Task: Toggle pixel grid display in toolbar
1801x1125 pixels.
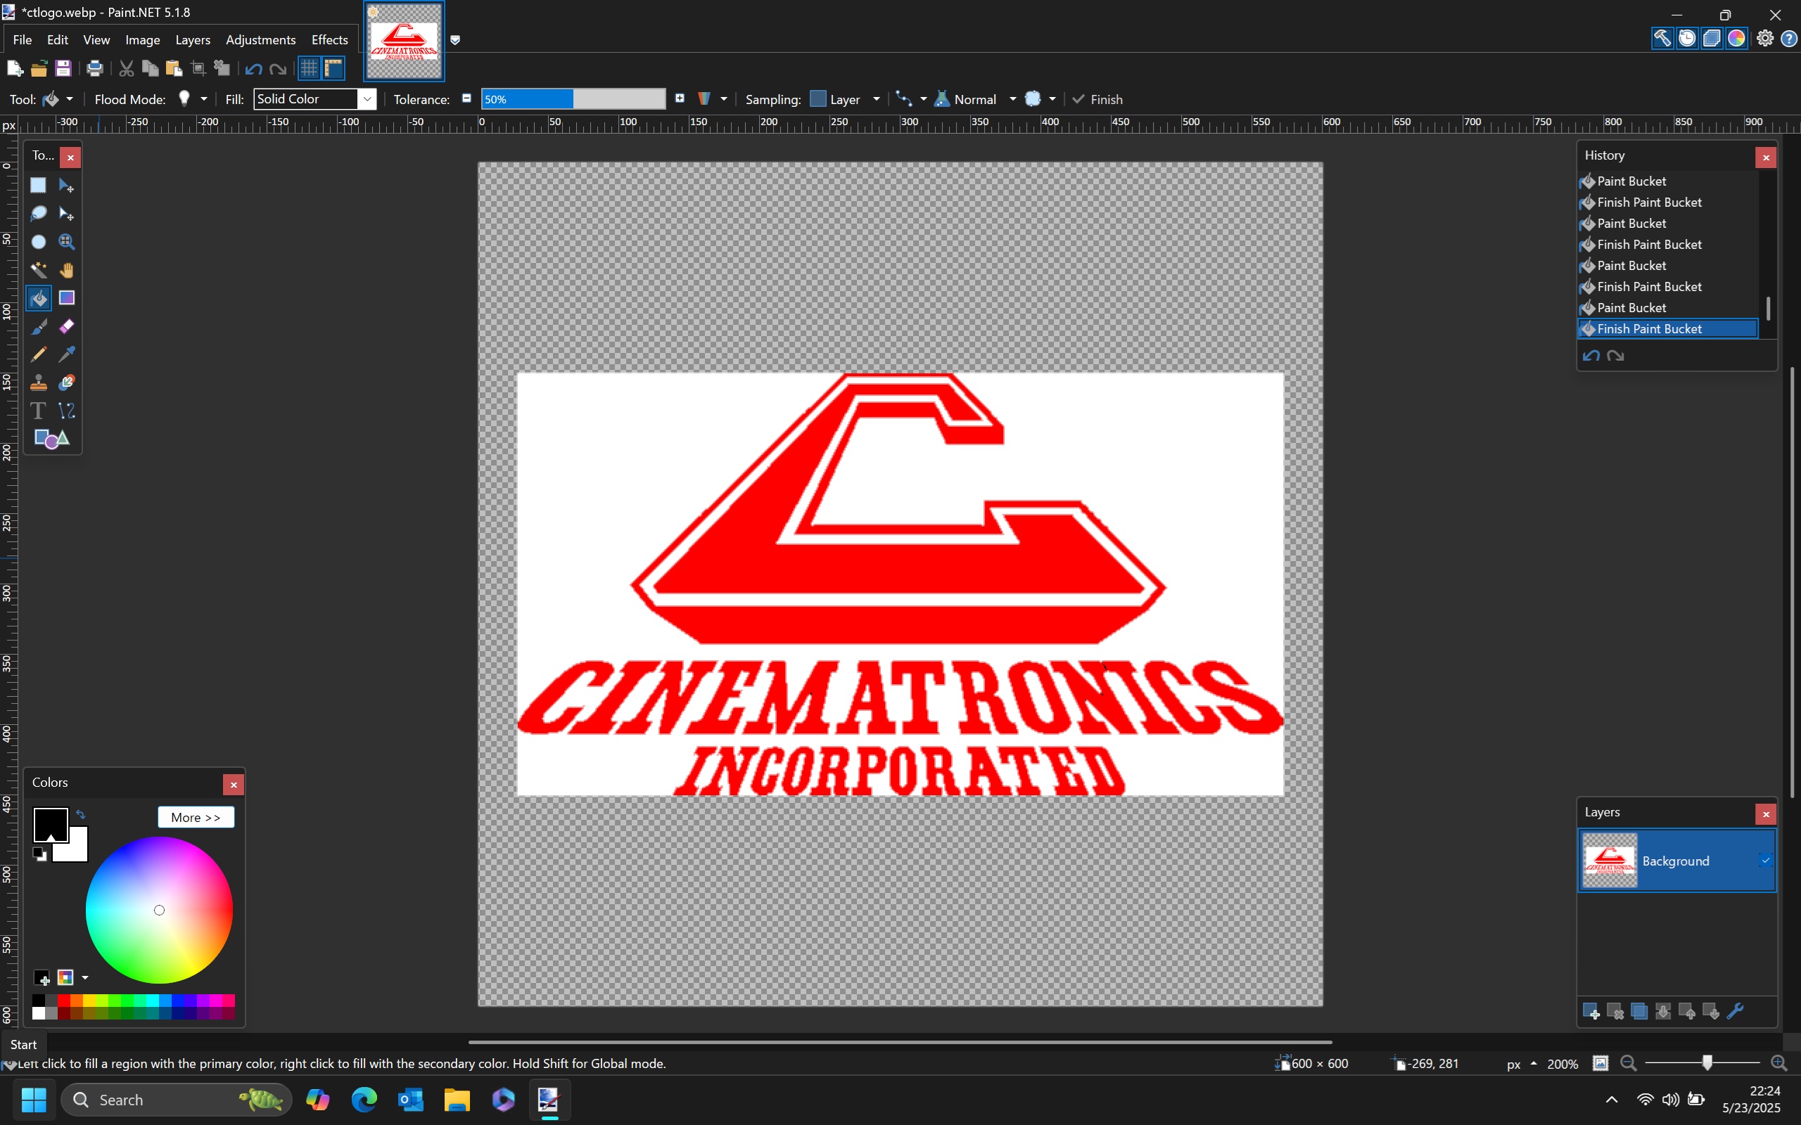Action: coord(309,68)
